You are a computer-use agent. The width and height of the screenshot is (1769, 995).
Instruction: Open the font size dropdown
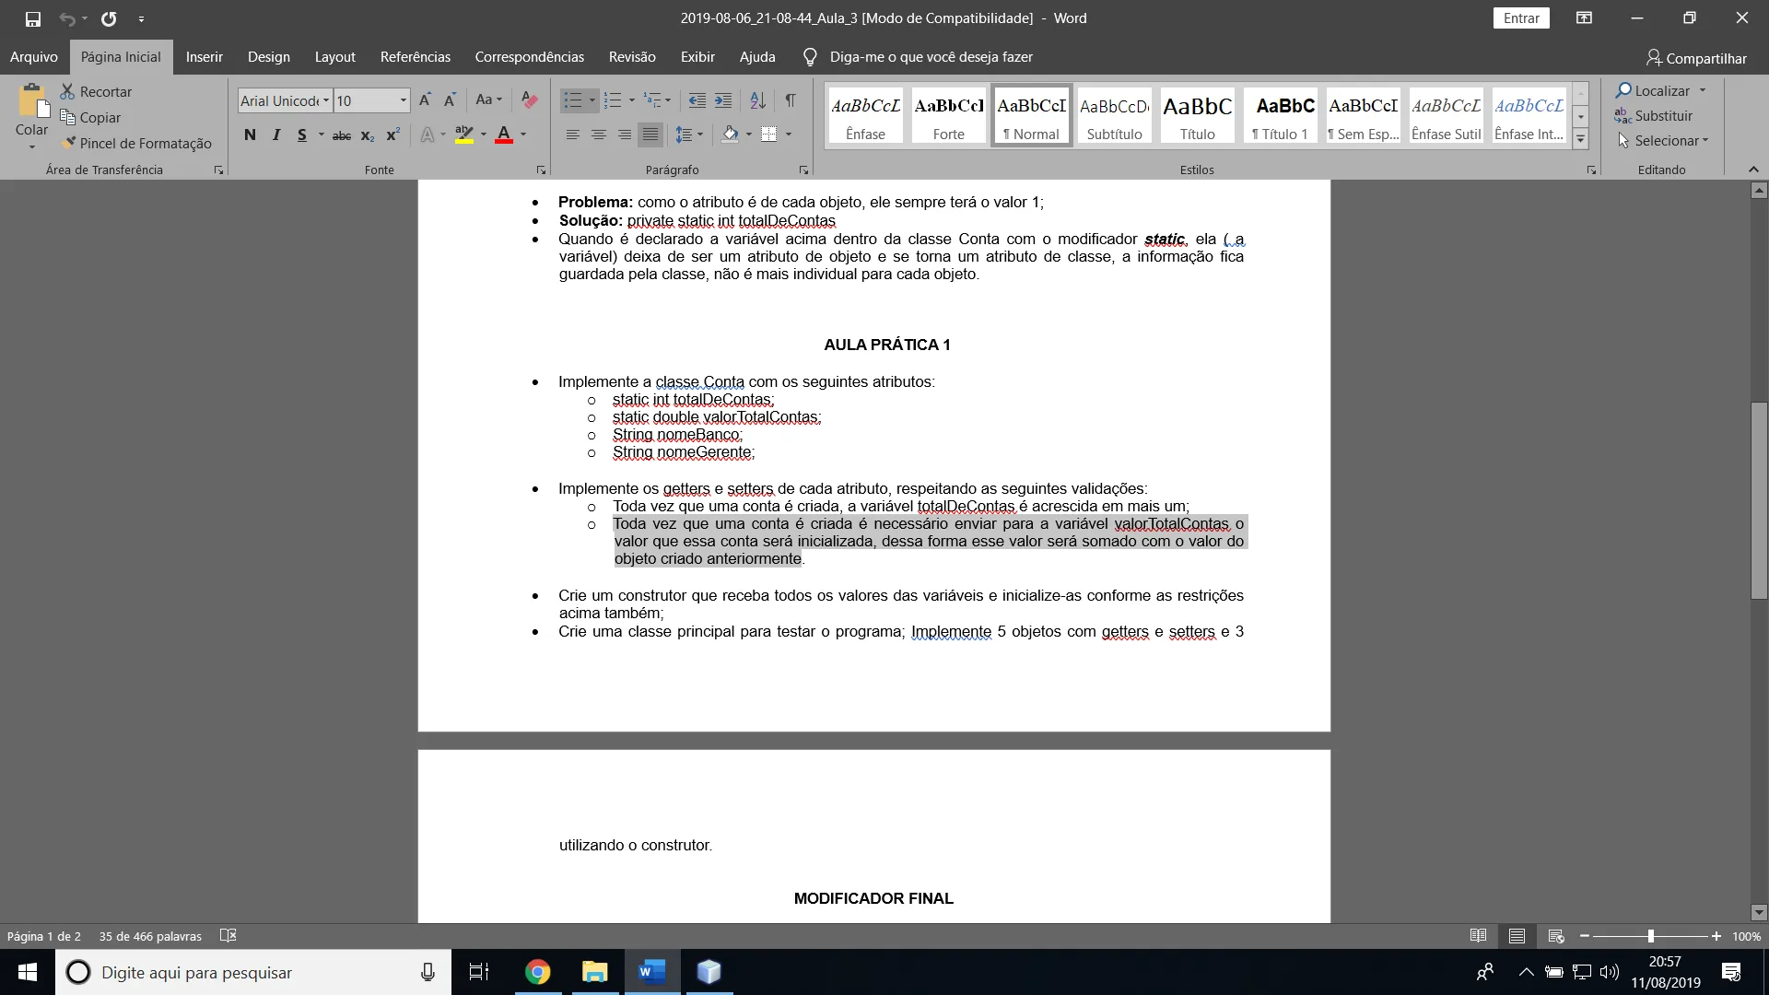(x=403, y=100)
